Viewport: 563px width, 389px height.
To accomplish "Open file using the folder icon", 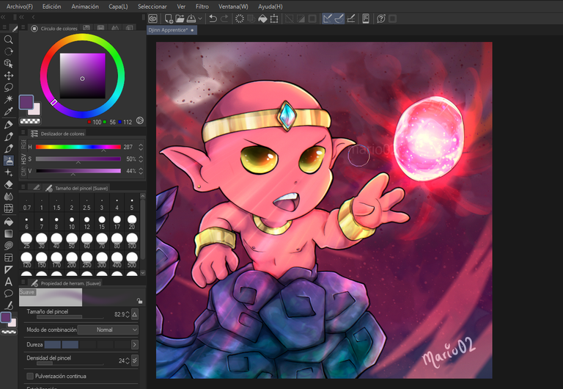I will pyautogui.click(x=180, y=18).
